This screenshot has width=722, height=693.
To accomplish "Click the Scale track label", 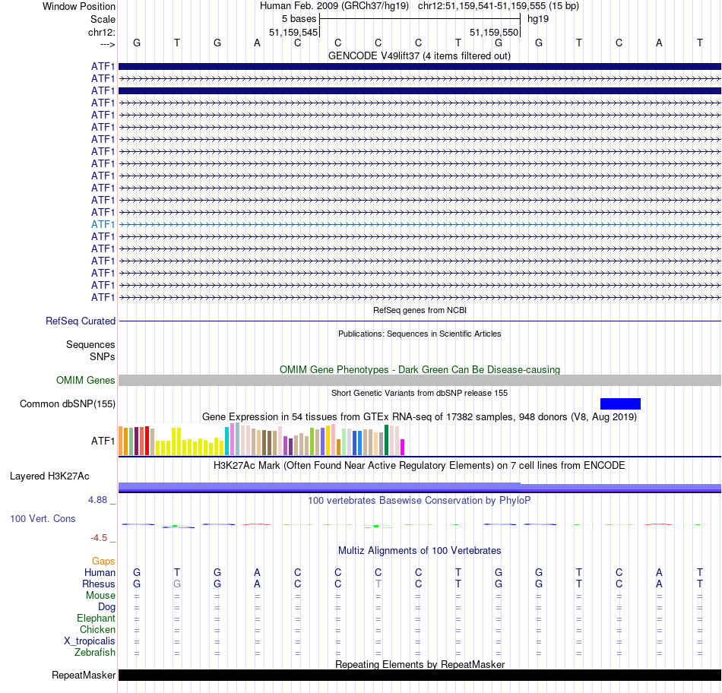I will [x=103, y=19].
